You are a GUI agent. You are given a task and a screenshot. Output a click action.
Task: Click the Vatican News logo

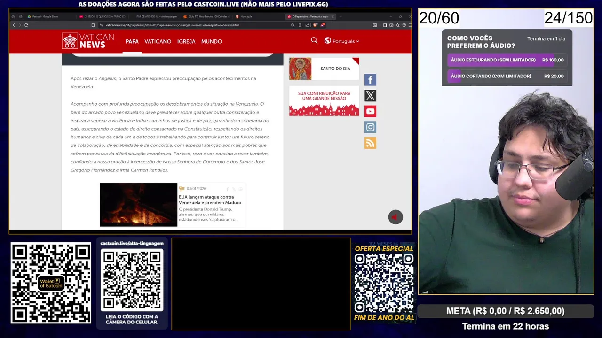tap(87, 41)
